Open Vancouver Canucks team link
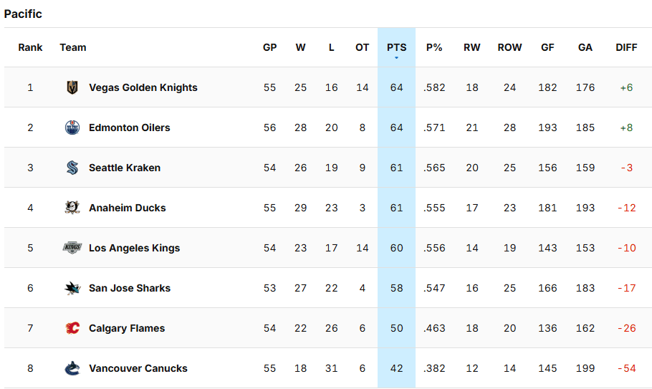652x389 pixels. coord(138,368)
